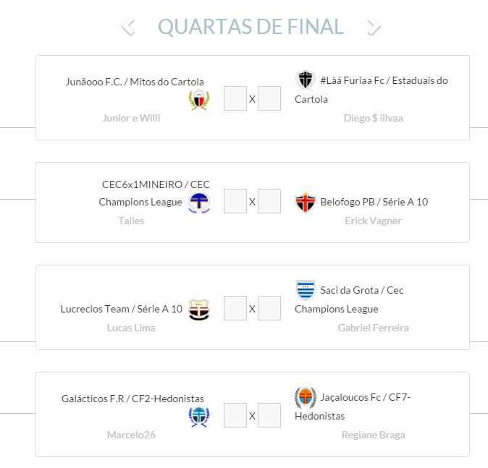Click the Belofogo PB score box
This screenshot has height=468, width=488.
tap(269, 201)
